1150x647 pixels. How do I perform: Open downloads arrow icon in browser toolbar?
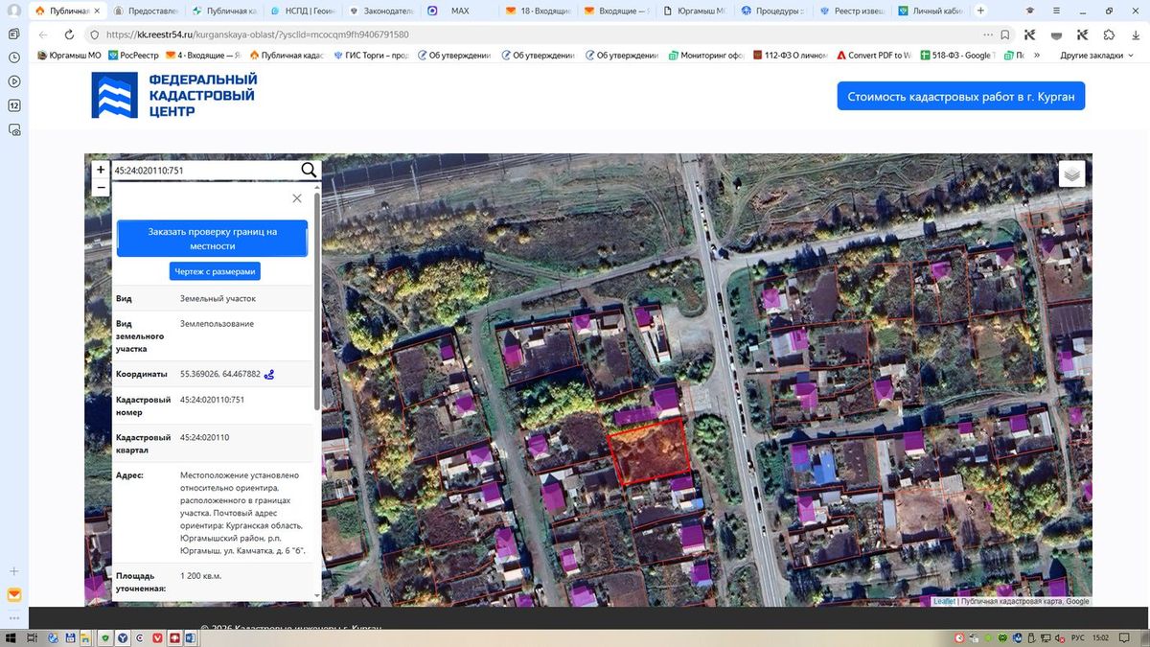tap(1135, 34)
